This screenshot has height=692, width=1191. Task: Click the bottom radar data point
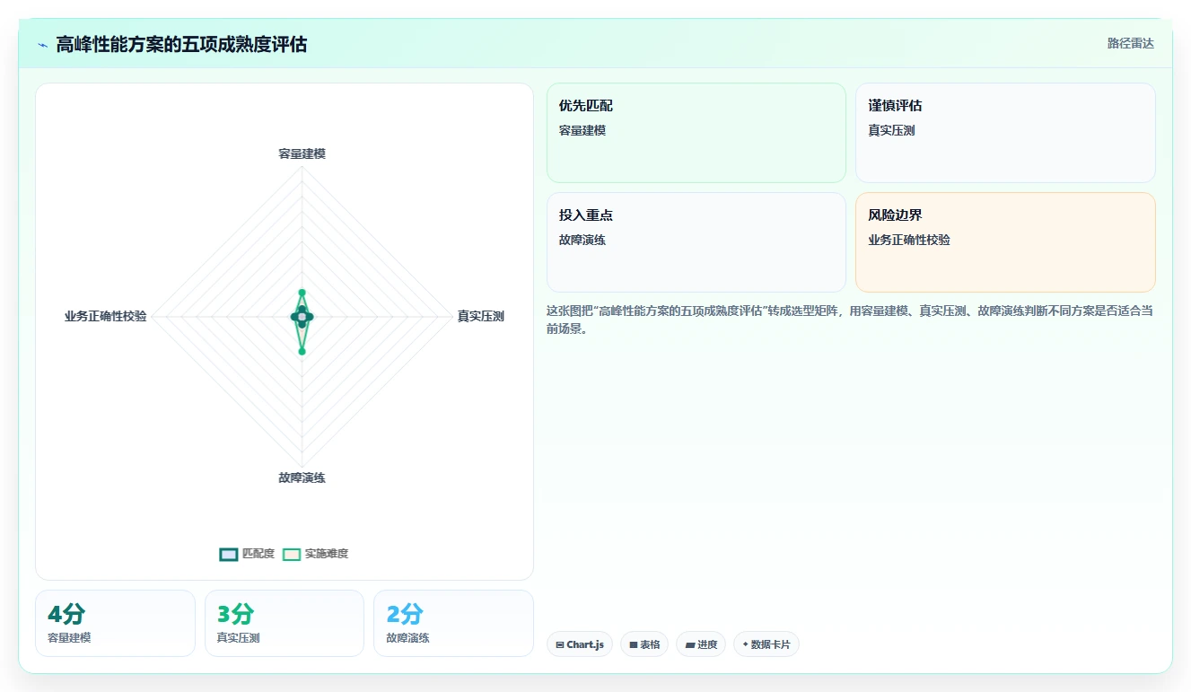tap(302, 351)
